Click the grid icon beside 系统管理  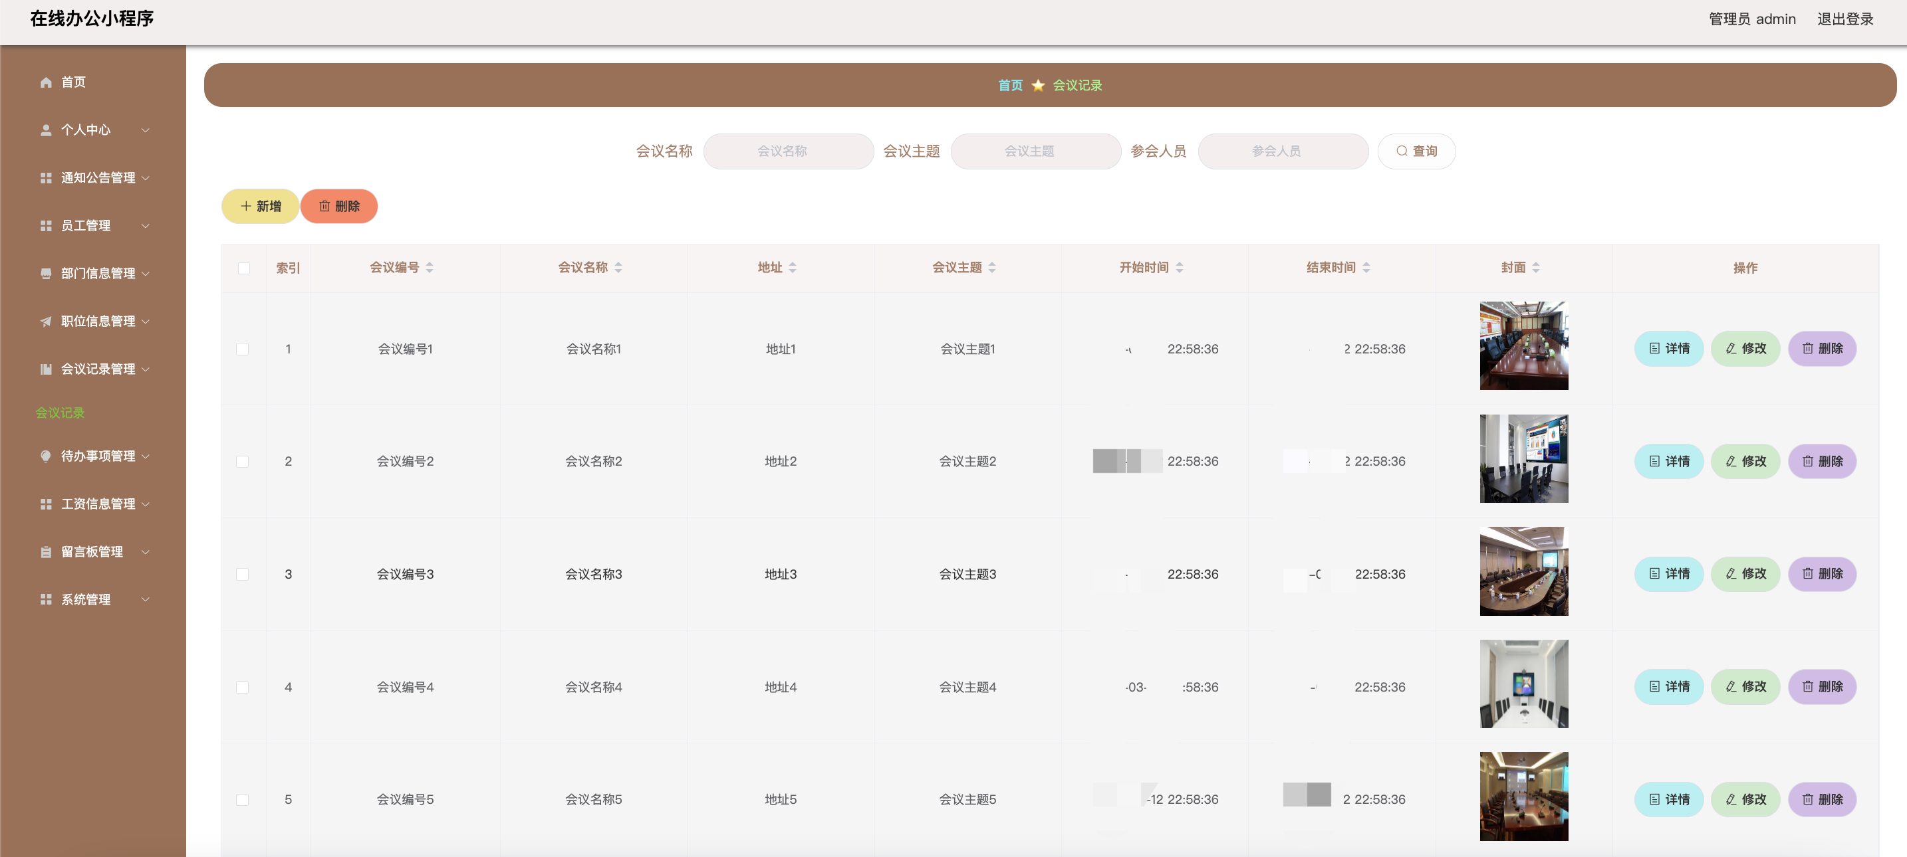tap(46, 599)
